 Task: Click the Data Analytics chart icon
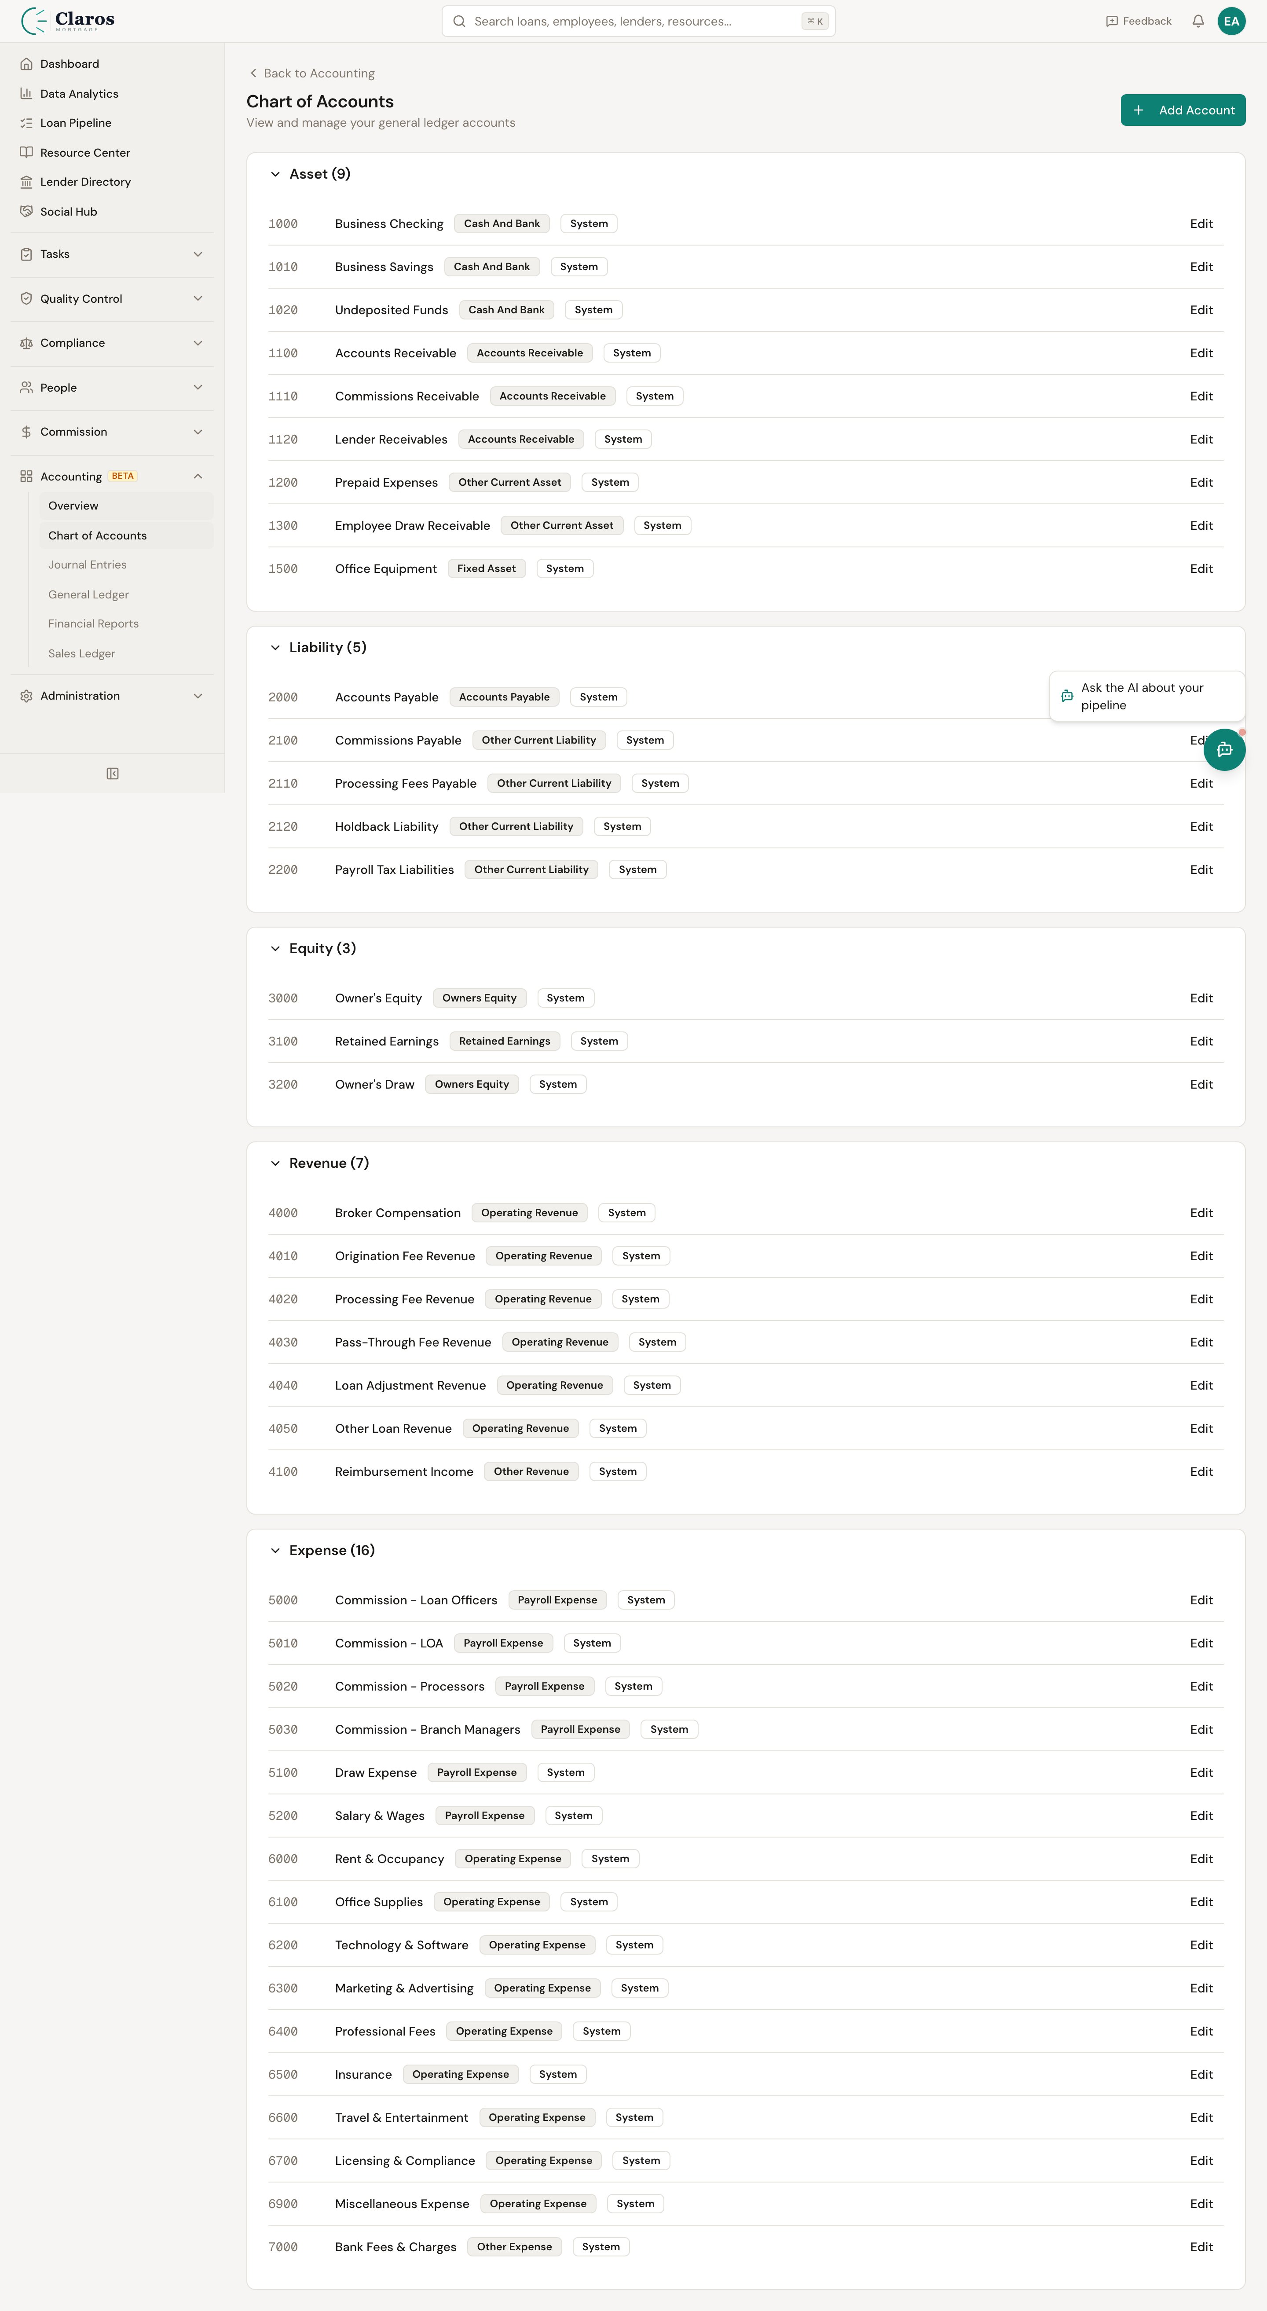[26, 93]
